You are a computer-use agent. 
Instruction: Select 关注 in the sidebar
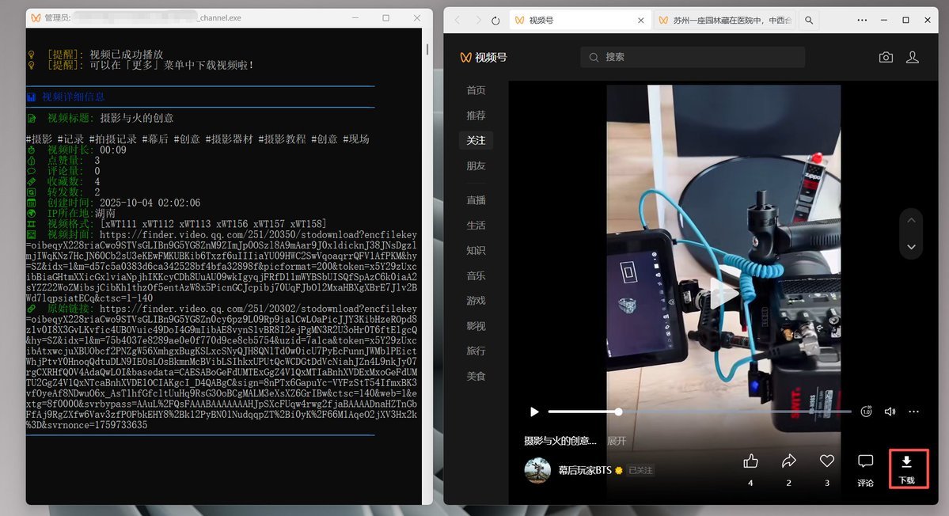[476, 140]
